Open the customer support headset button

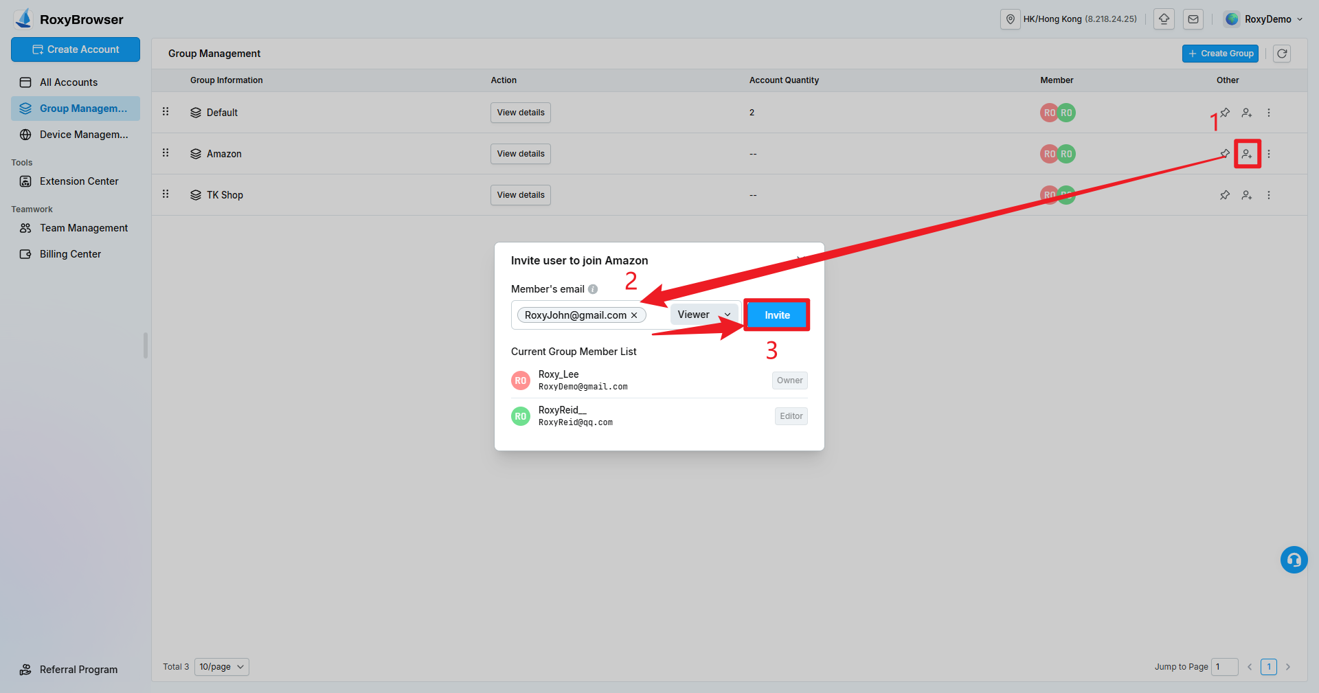1294,560
